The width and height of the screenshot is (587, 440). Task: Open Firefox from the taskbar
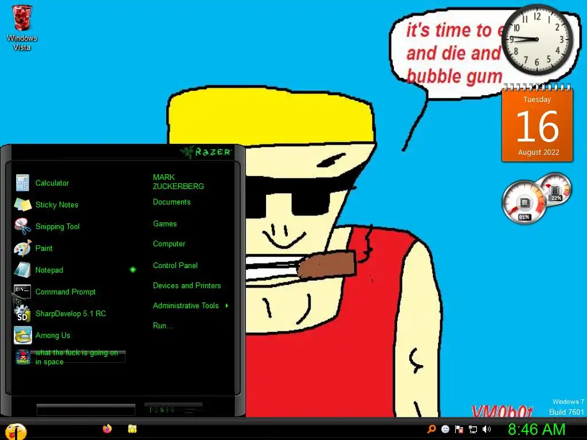pos(107,429)
